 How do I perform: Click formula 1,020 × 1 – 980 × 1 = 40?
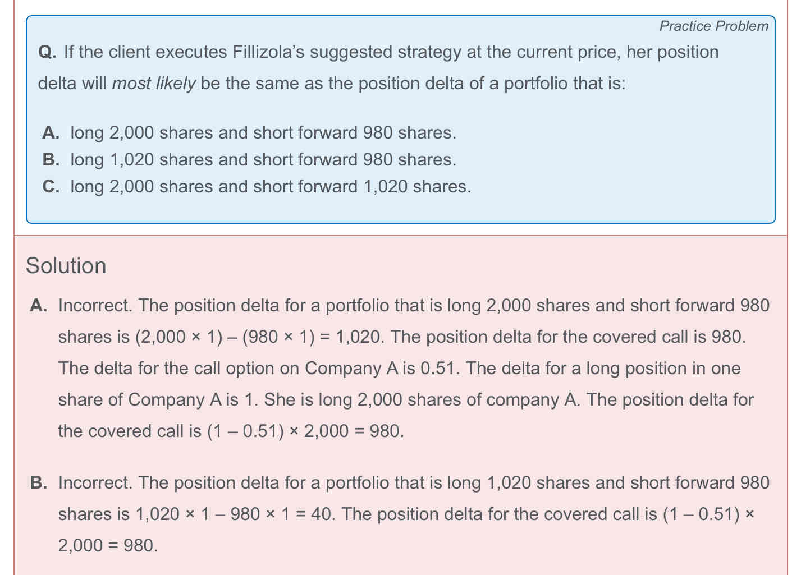pyautogui.click(x=235, y=514)
